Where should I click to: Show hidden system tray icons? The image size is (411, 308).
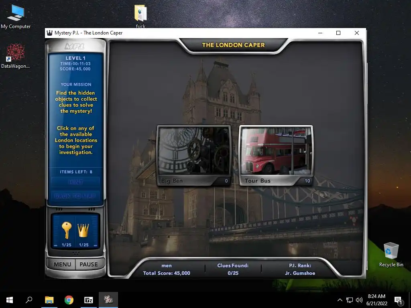pos(340,300)
